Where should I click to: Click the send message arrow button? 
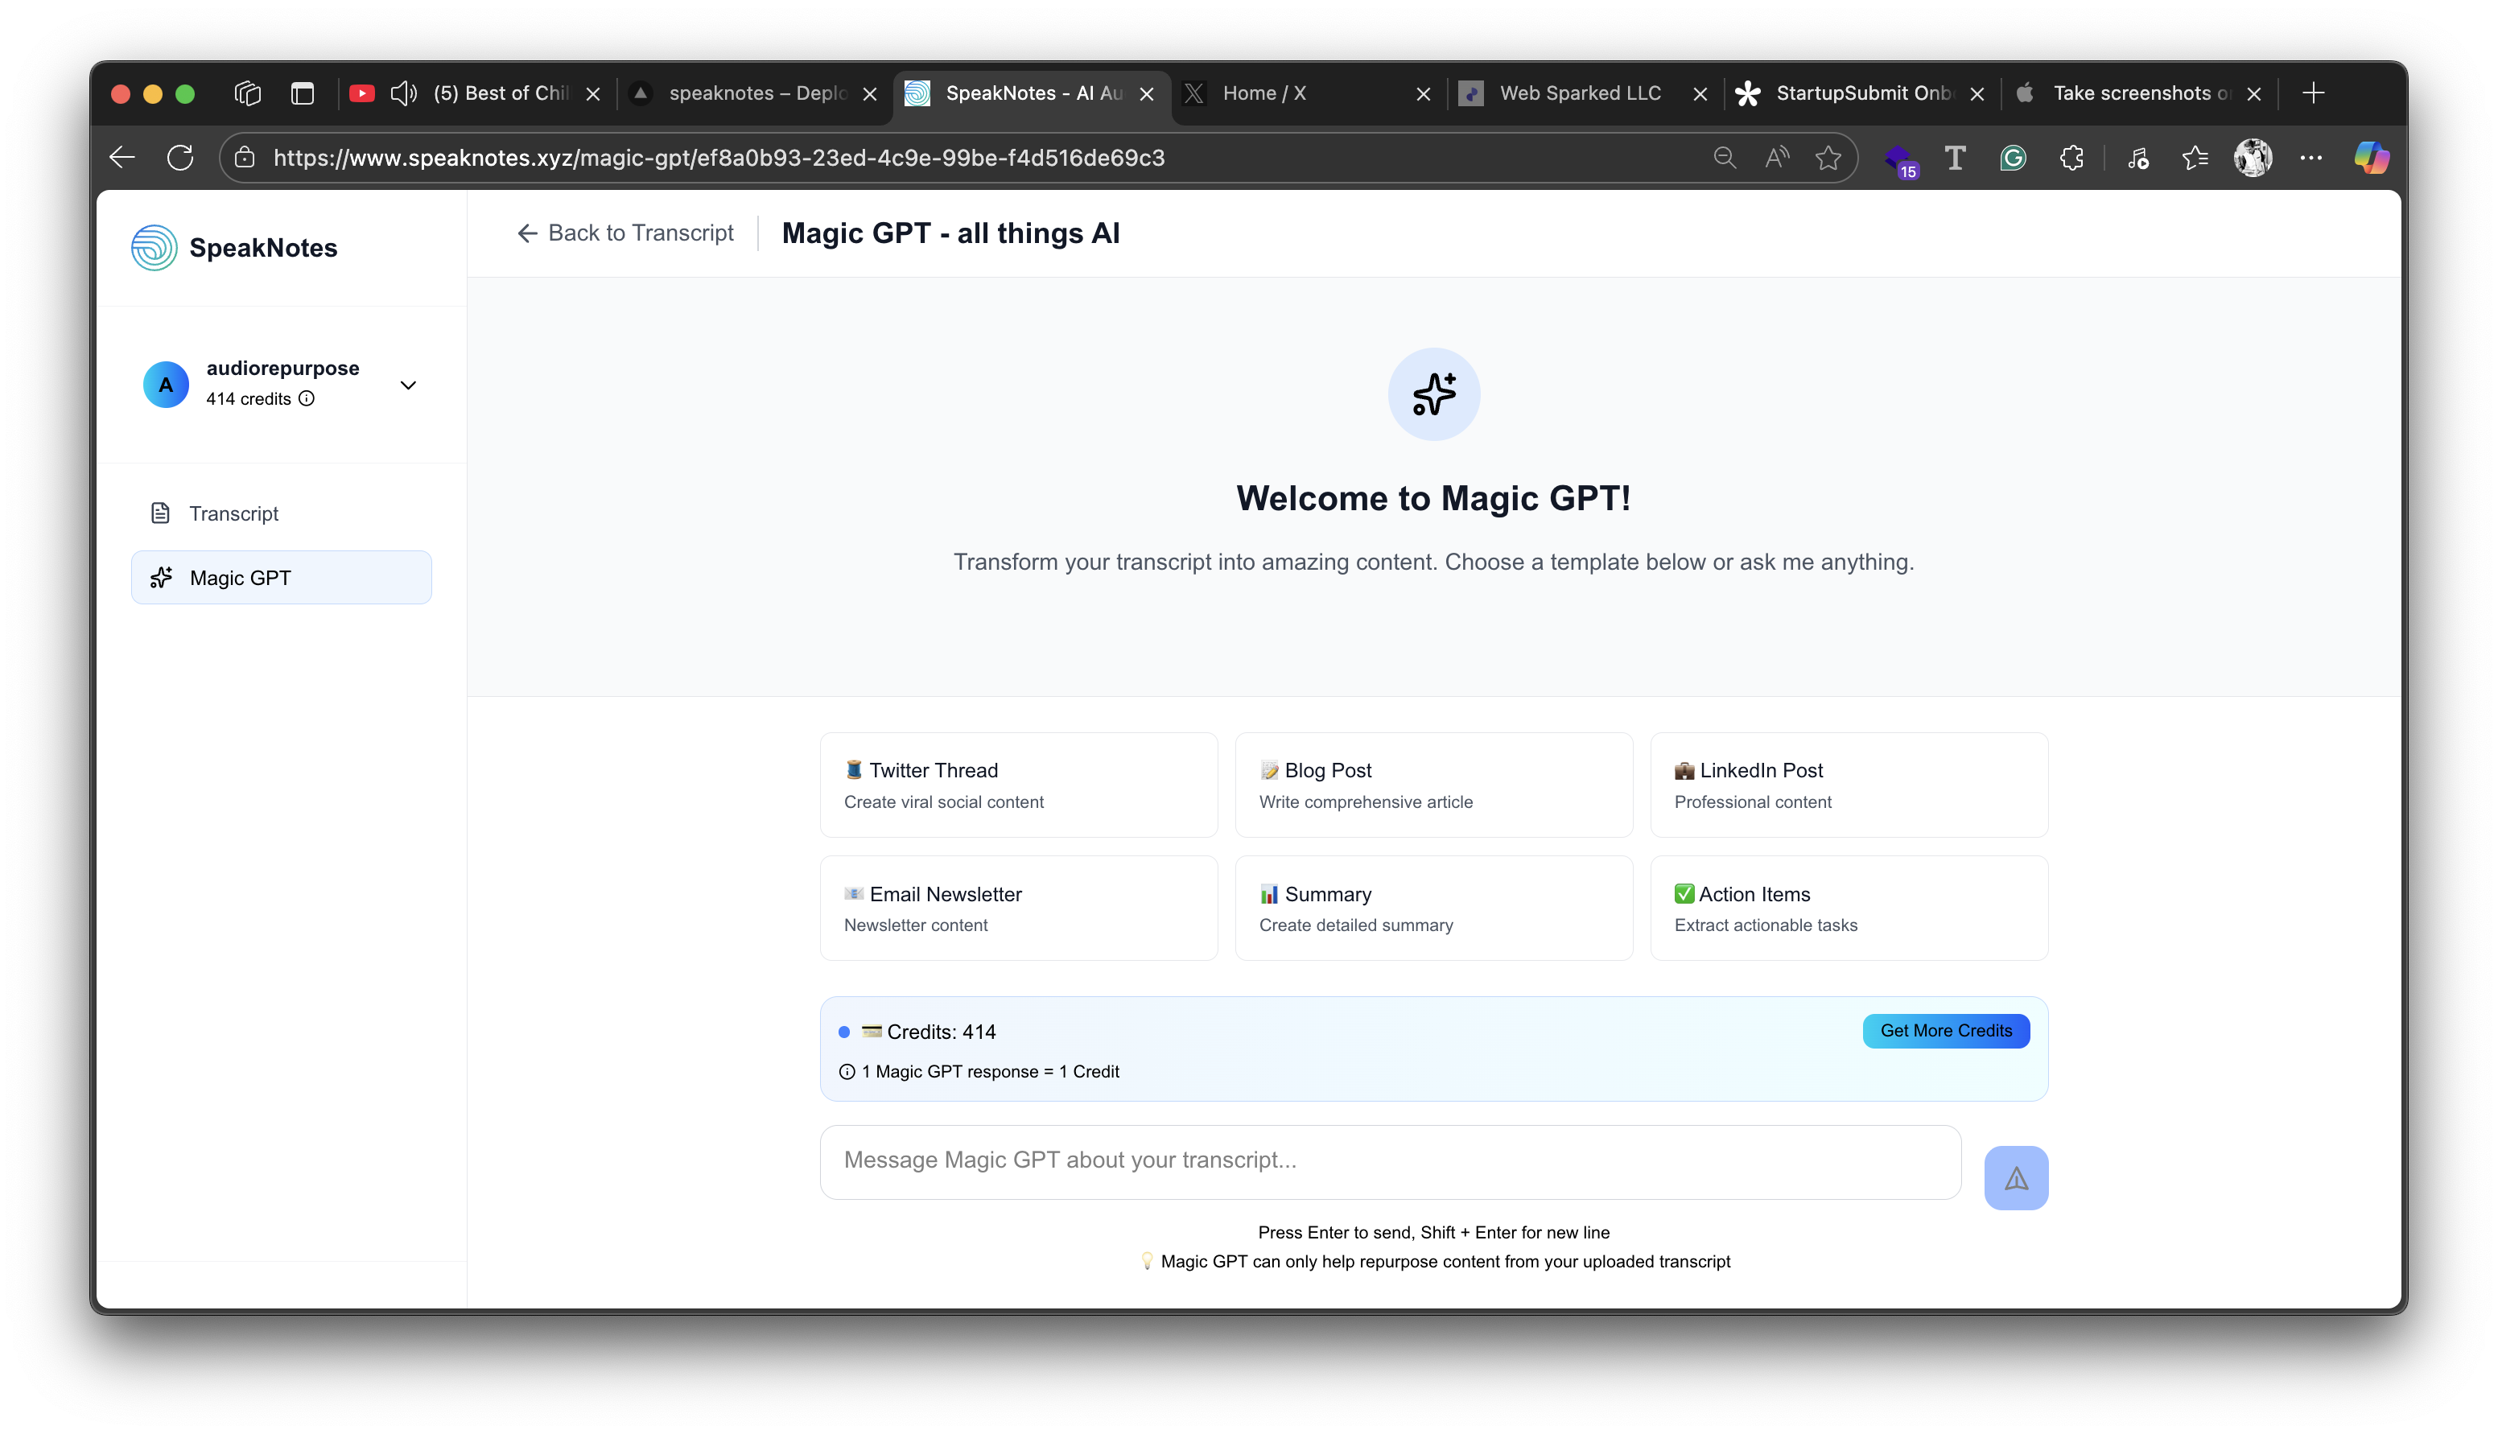click(x=2015, y=1178)
